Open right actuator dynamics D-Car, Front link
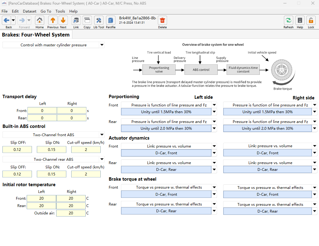Viewport: 319px width, 246px height. 267,153
